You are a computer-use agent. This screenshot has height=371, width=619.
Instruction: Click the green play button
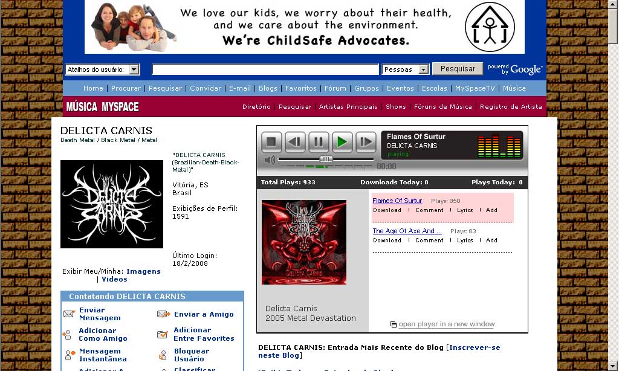click(x=342, y=141)
